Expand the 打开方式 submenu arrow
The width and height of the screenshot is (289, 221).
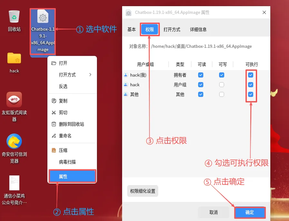click(90, 75)
